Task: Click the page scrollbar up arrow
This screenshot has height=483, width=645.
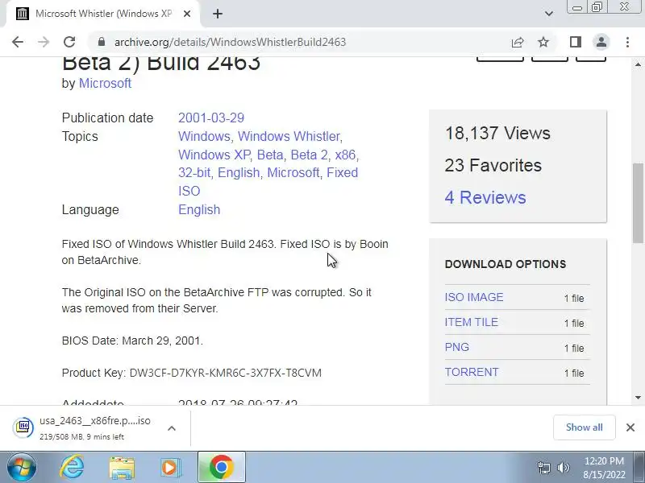Action: tap(638, 64)
